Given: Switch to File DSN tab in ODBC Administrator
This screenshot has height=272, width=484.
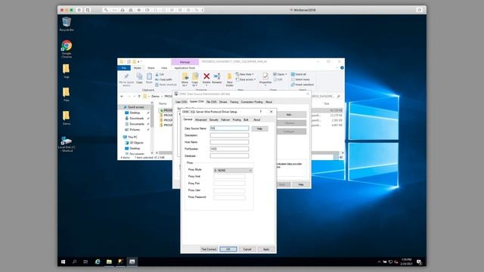Looking at the screenshot, I should (212, 102).
